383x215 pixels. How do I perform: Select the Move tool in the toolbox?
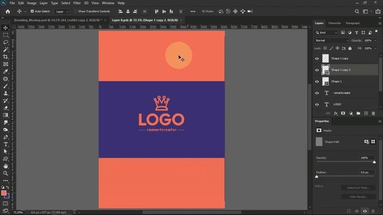5,28
